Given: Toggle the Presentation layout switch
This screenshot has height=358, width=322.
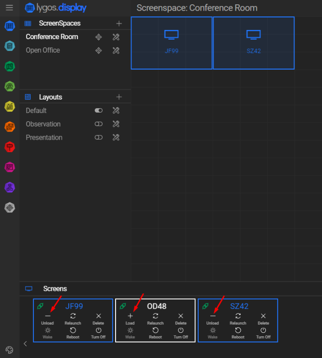Looking at the screenshot, I should (99, 137).
